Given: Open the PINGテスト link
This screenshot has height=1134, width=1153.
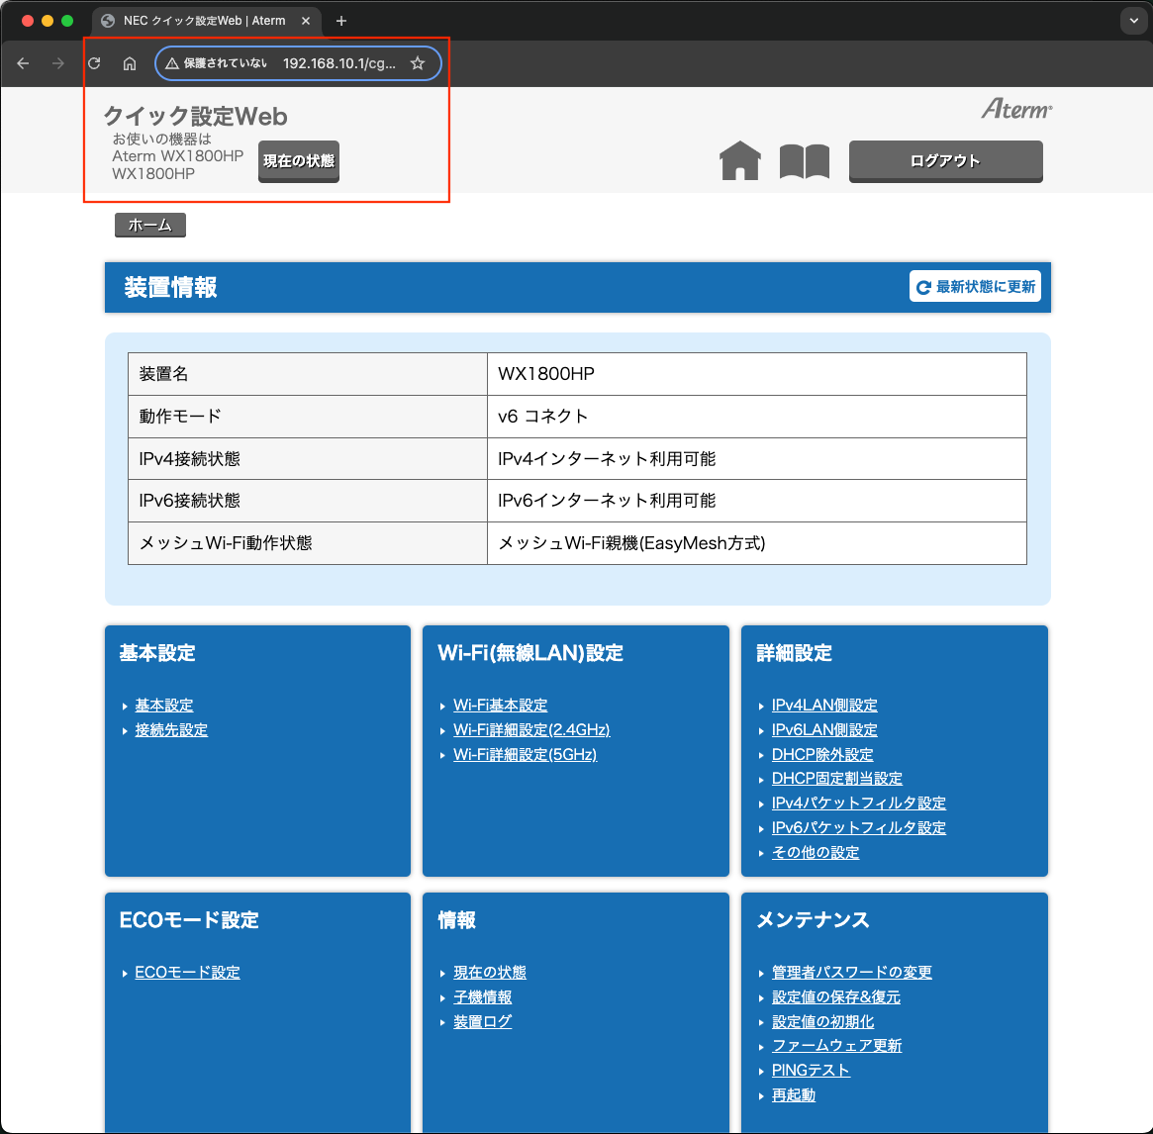Looking at the screenshot, I should 811,1071.
